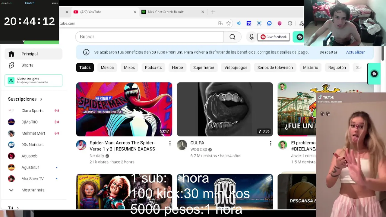The image size is (386, 217).
Task: Close the Kick Chat Search Results tab
Action: point(203,12)
